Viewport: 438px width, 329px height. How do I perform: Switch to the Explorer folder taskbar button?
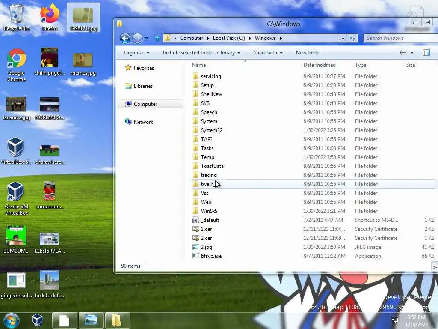coord(118,320)
